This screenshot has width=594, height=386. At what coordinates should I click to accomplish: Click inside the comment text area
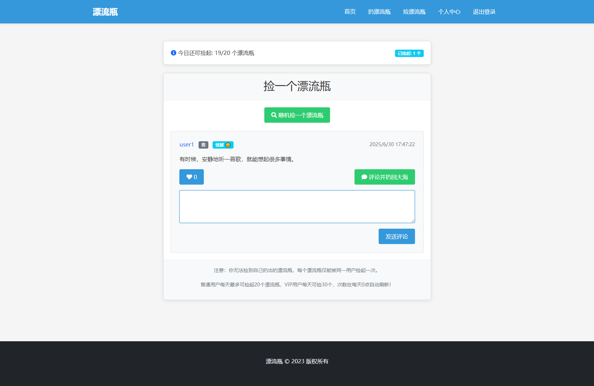tap(297, 206)
